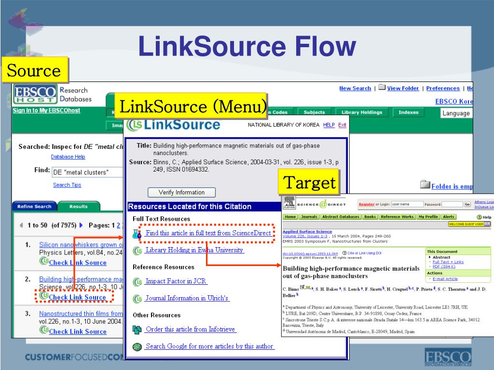Click the LinkSource HELP link
The height and width of the screenshot is (370, 494).
point(329,125)
